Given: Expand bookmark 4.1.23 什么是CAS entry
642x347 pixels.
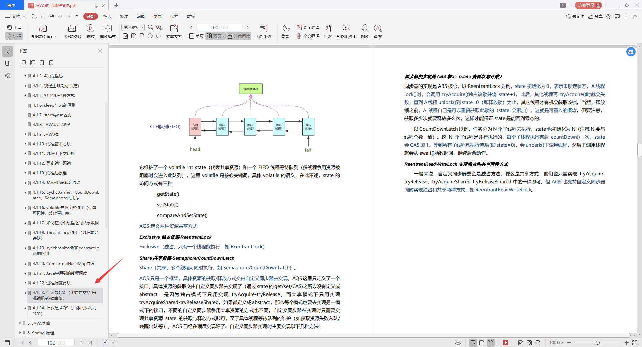Looking at the screenshot, I should coord(26,292).
